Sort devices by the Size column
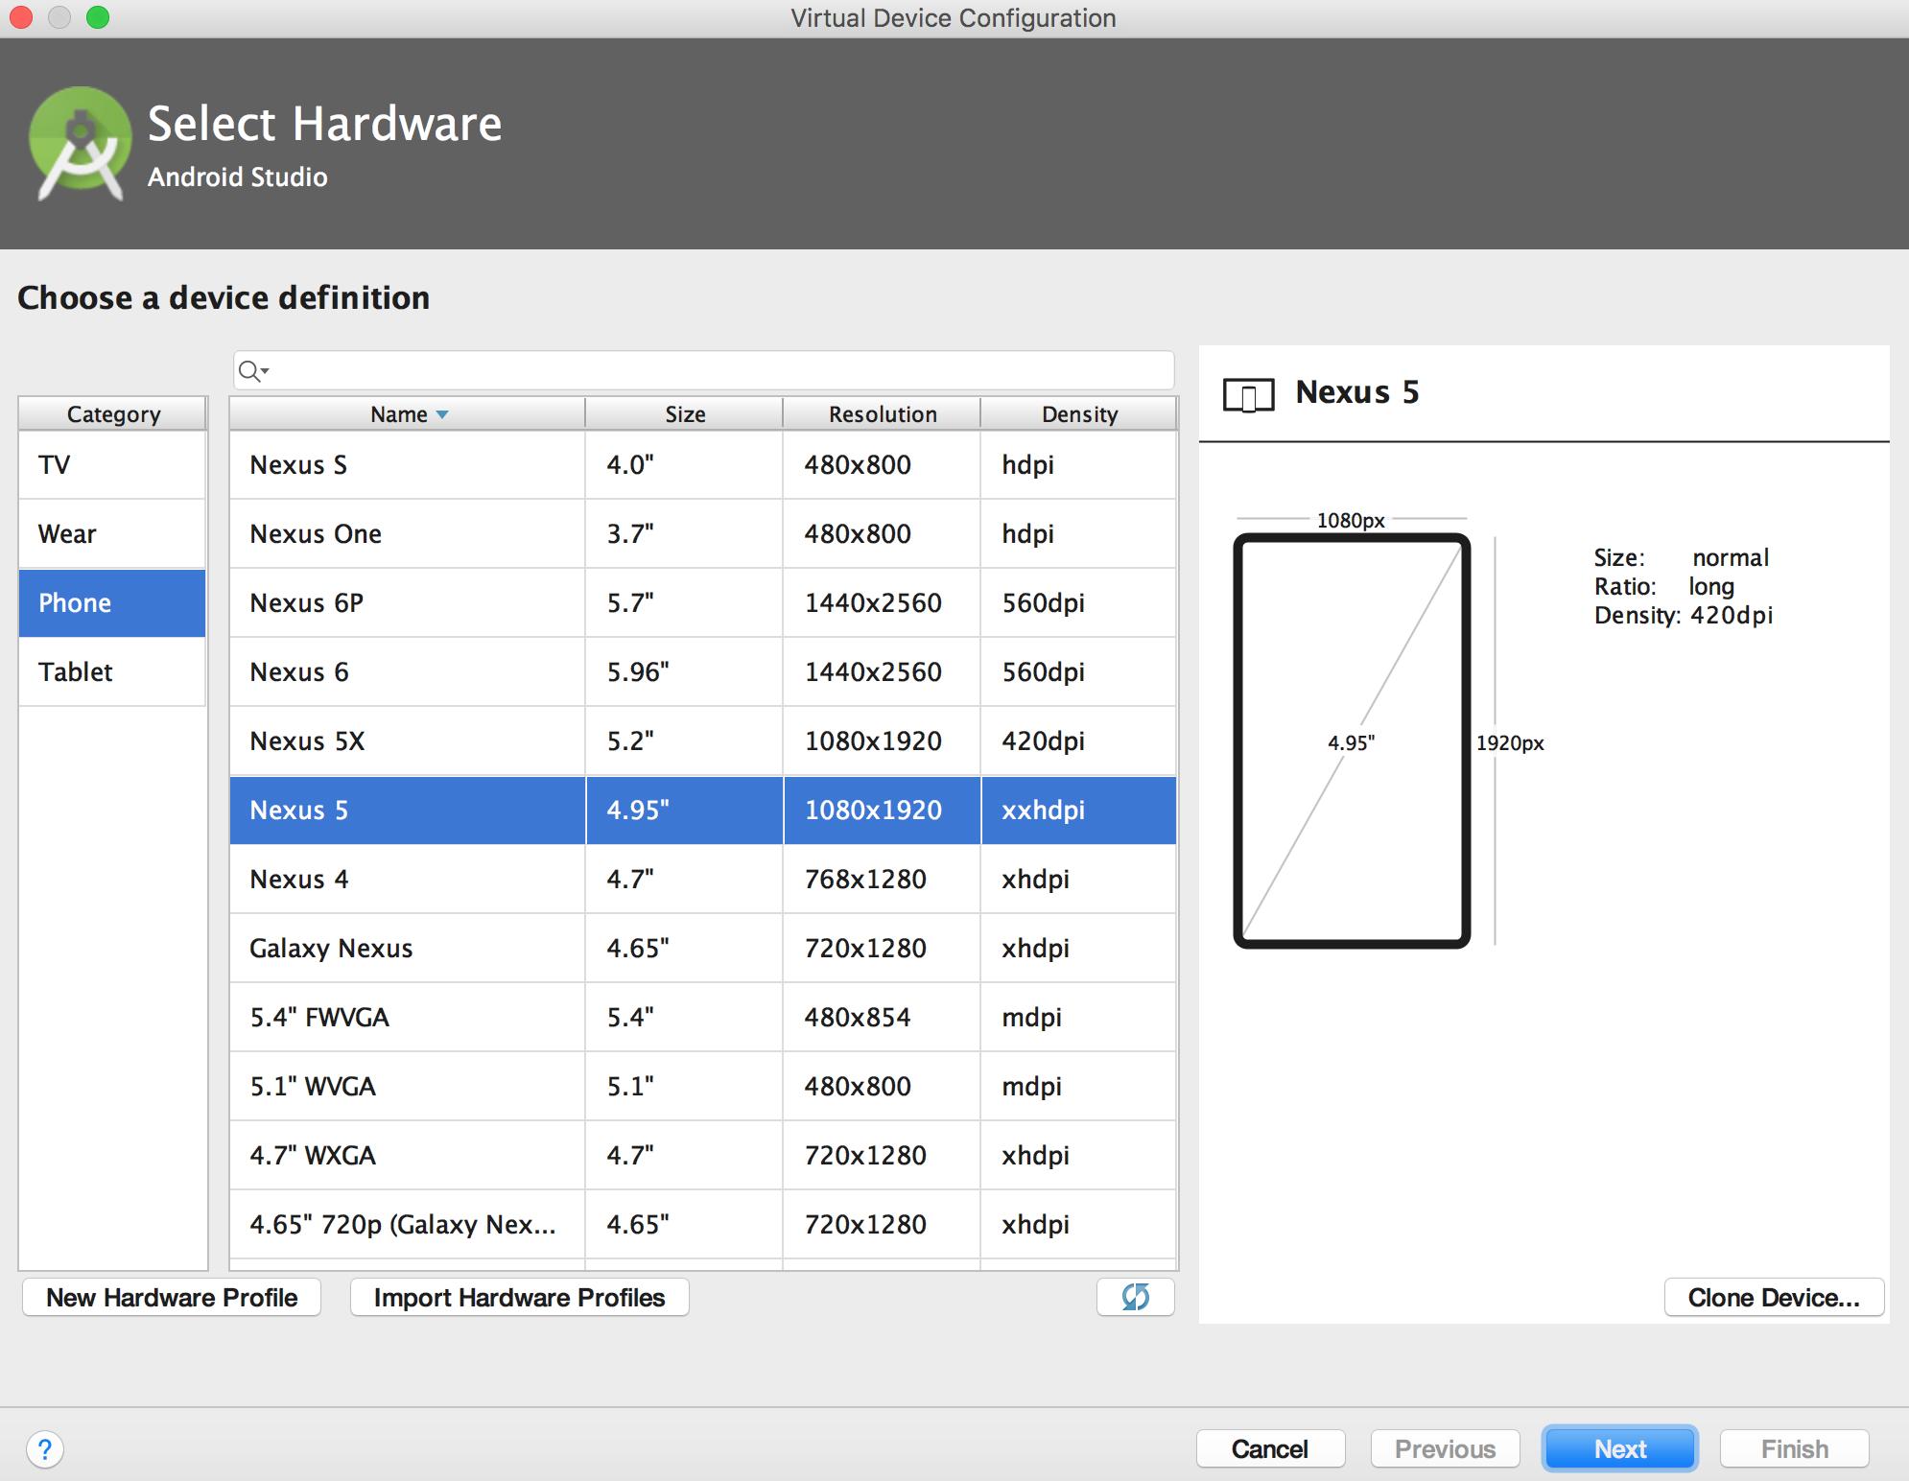Viewport: 1909px width, 1481px height. [685, 414]
